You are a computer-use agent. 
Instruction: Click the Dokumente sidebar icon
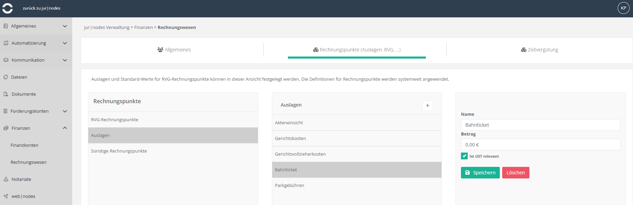pos(6,94)
